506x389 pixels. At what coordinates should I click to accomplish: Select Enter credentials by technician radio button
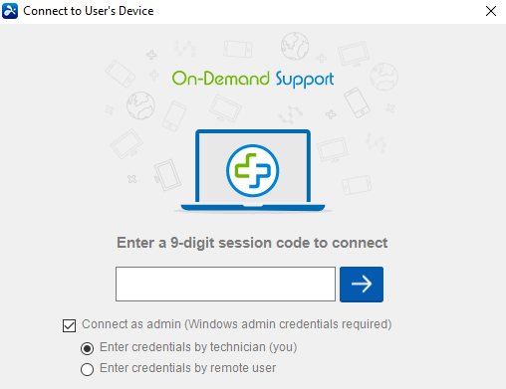coord(87,348)
